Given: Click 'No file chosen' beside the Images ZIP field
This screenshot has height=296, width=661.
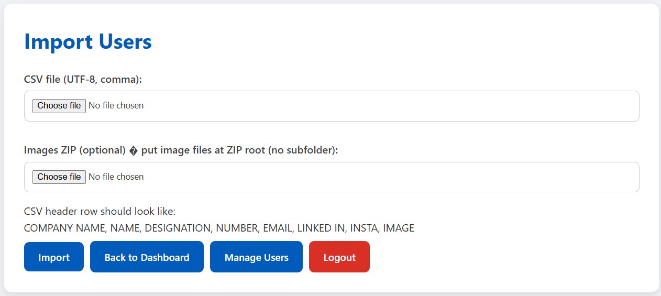Looking at the screenshot, I should click(x=116, y=177).
